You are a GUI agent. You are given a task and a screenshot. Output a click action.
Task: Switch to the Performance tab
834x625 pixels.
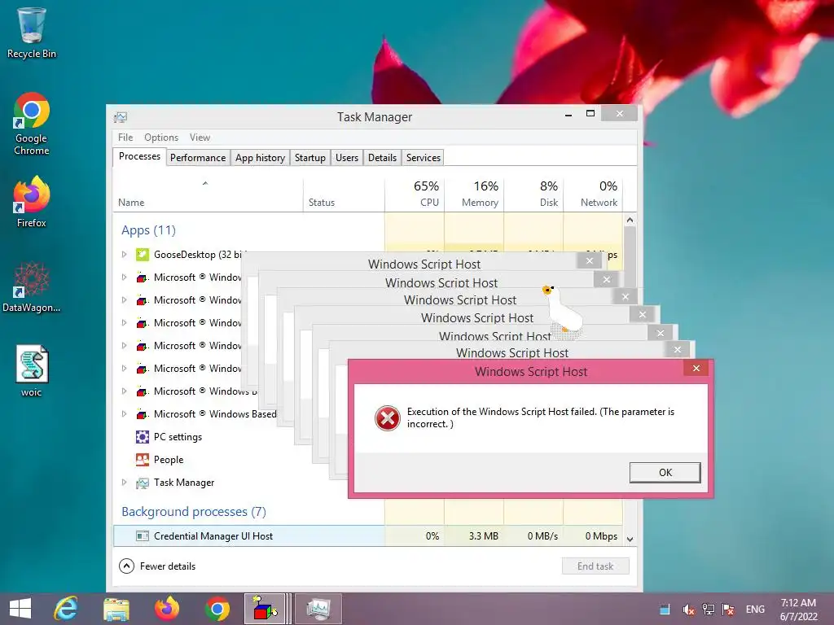(198, 158)
